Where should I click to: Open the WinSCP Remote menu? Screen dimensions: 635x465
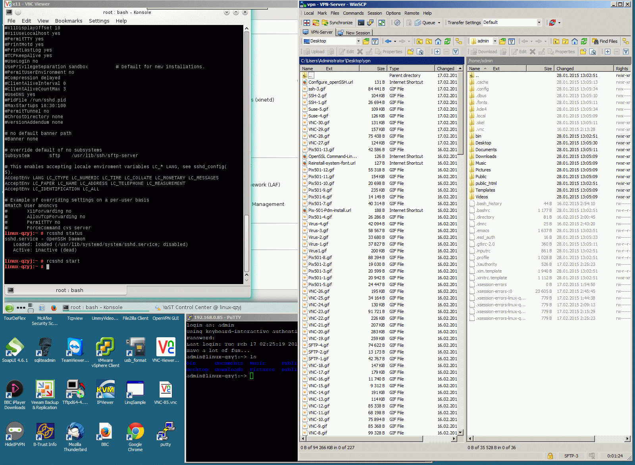412,13
